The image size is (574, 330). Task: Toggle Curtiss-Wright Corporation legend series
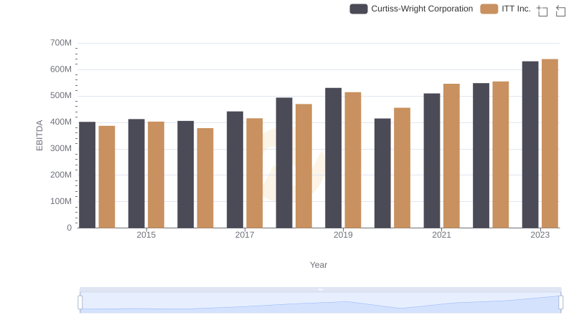411,9
